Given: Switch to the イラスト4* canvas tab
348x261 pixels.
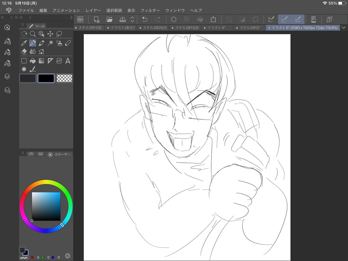Looking at the screenshot, I should (217, 28).
